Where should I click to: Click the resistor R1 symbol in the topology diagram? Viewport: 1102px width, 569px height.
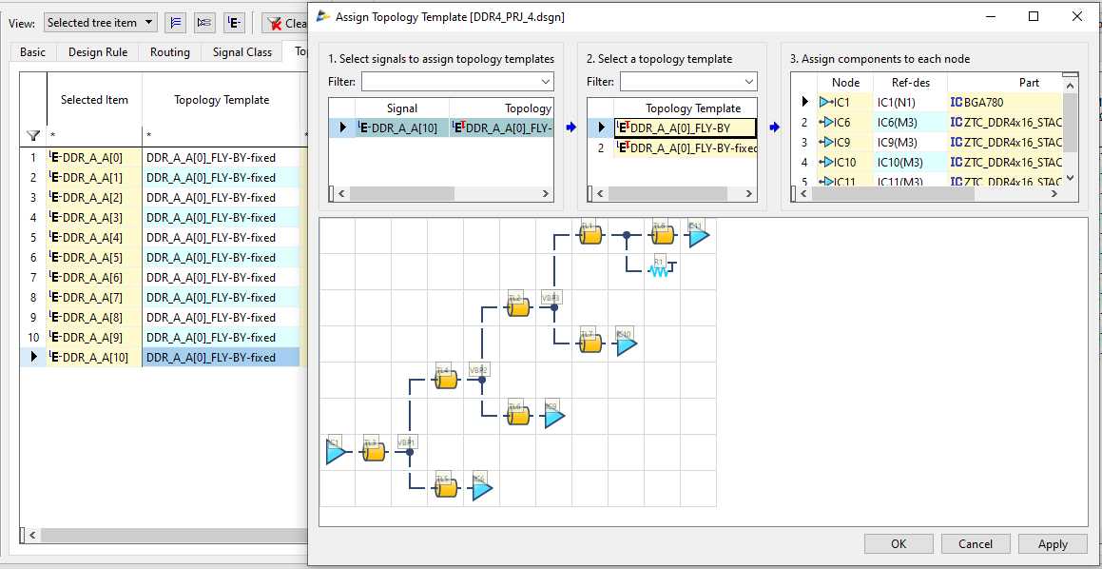pos(659,269)
